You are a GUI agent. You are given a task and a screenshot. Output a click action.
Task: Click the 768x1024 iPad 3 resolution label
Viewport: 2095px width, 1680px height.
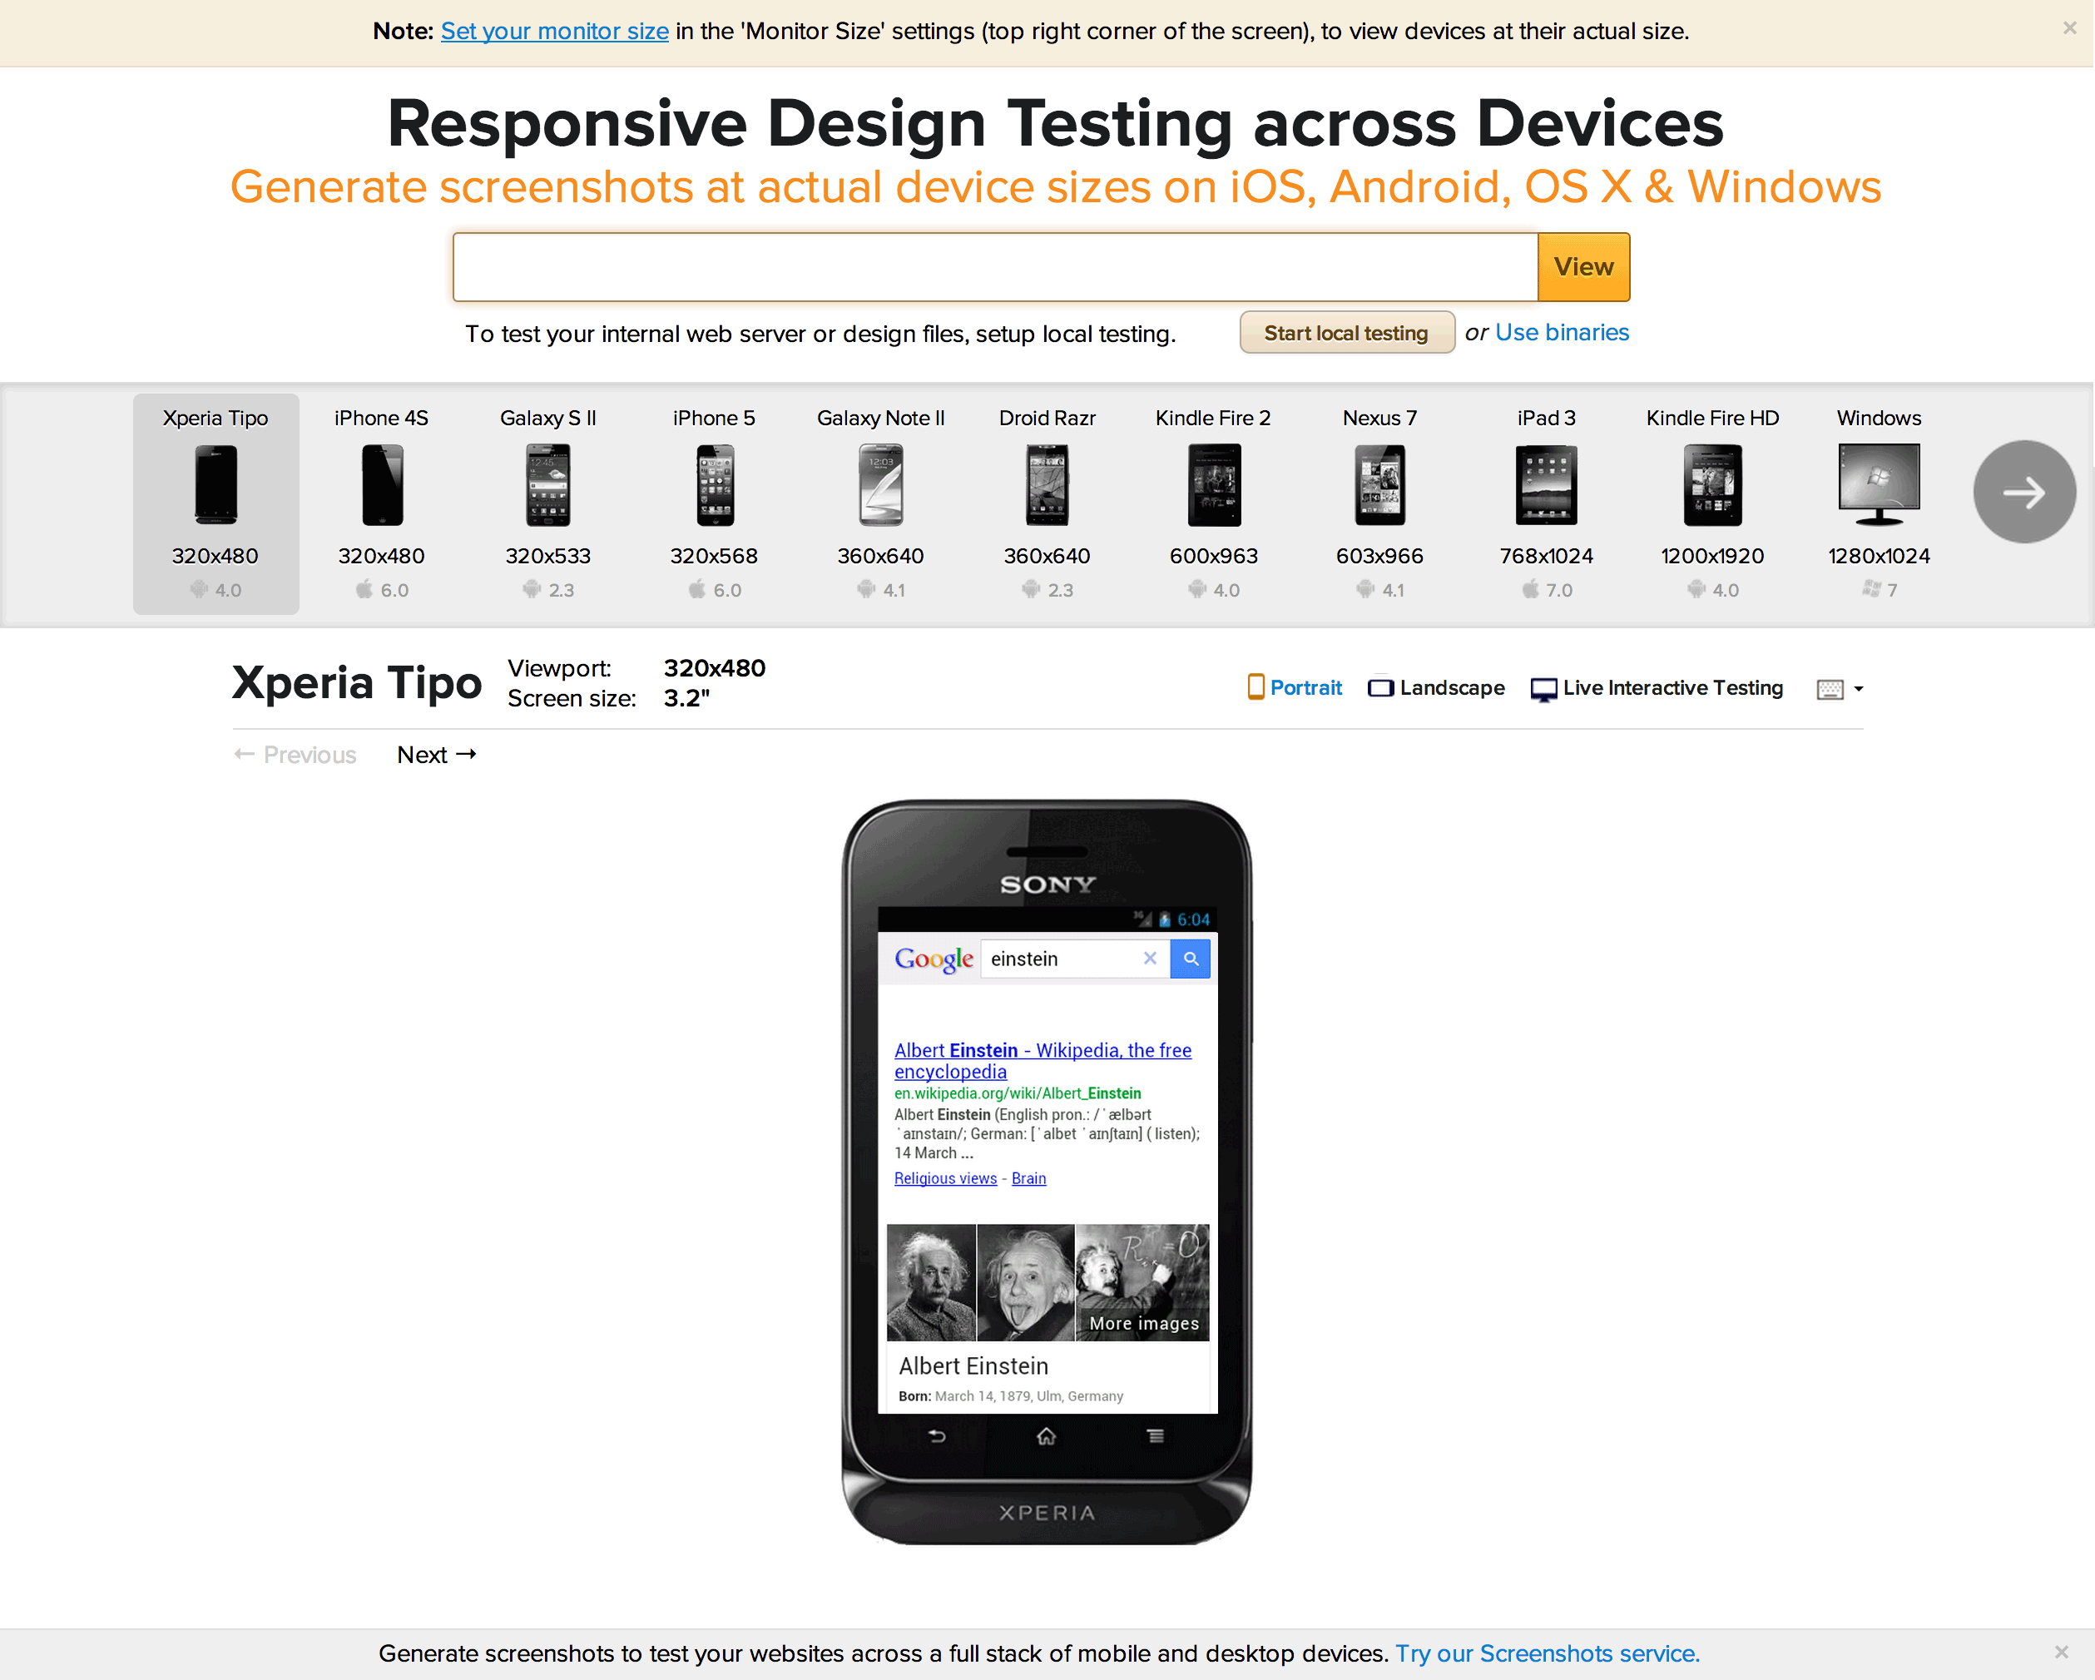click(1546, 556)
